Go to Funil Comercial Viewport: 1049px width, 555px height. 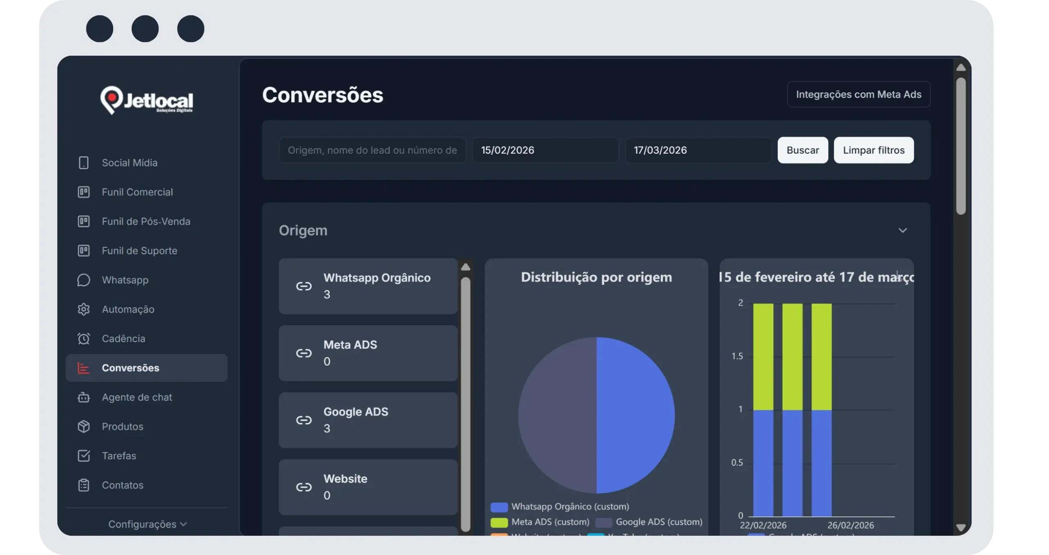tap(147, 192)
